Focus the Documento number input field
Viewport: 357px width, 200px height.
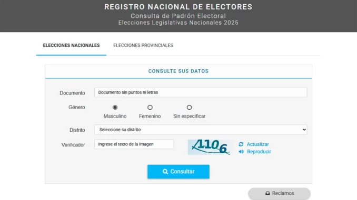[201, 92]
